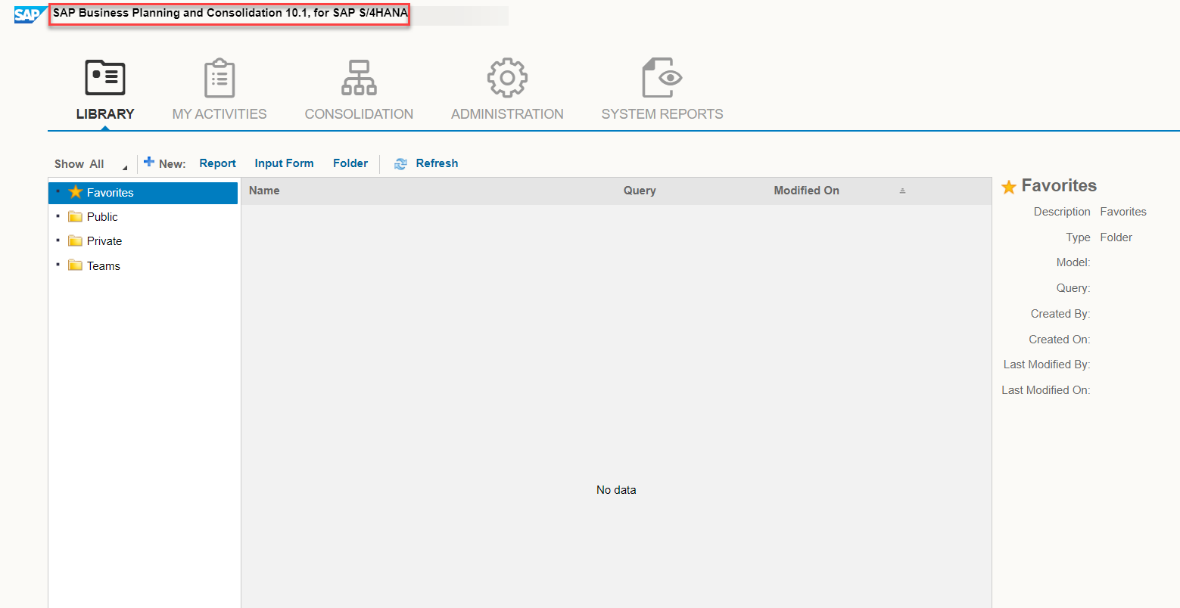Open the Show All dropdown
Screen dimensions: 1180x608
pos(91,164)
